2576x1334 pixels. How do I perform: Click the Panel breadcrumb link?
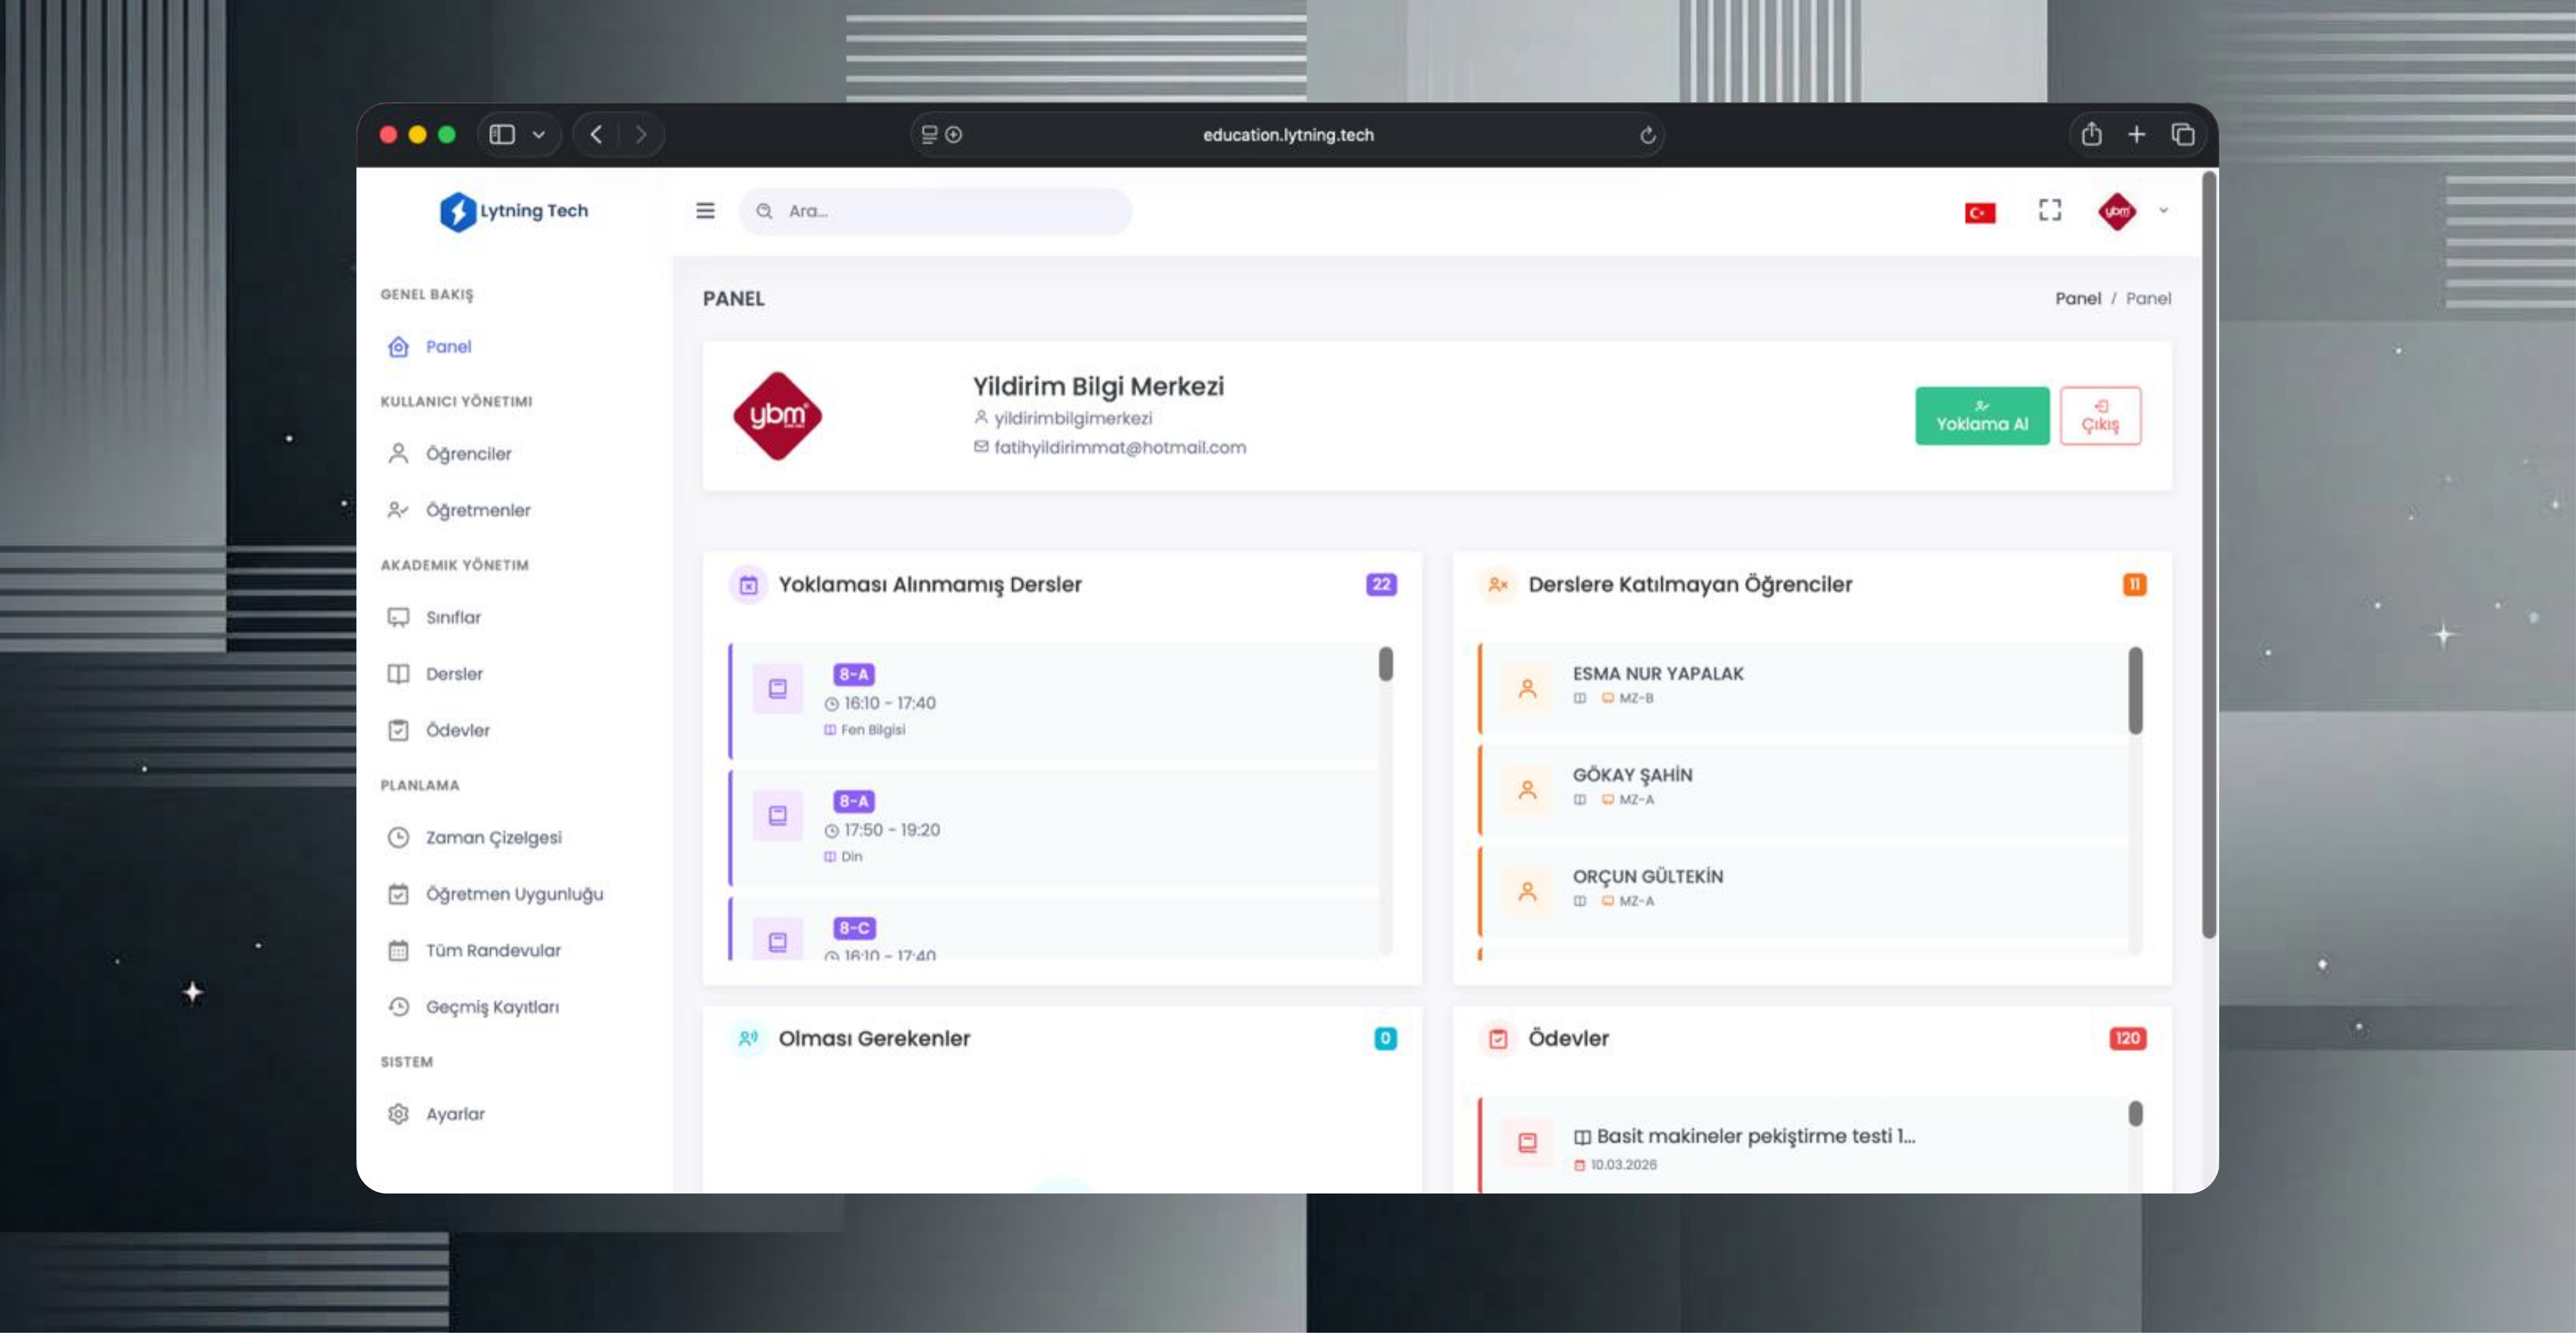pyautogui.click(x=2077, y=298)
